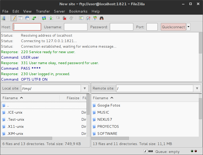
Task: Select the SOFTWARE remote folder
Action: coord(145,133)
